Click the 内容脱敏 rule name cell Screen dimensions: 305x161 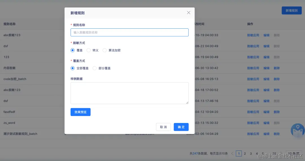(x=9, y=68)
